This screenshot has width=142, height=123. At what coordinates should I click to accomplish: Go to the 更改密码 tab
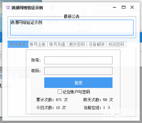[x=77, y=44]
